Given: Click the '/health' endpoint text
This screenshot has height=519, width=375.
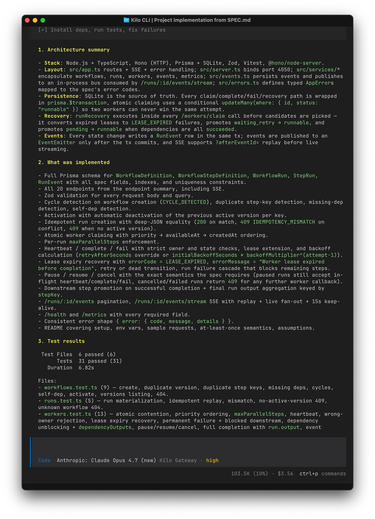Looking at the screenshot, I should click(55, 315).
